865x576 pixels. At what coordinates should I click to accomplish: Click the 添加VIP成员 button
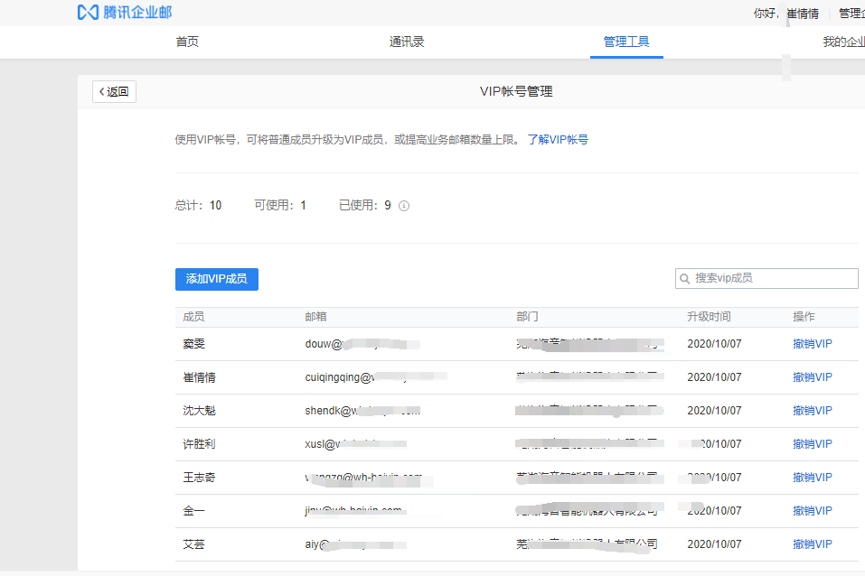215,279
